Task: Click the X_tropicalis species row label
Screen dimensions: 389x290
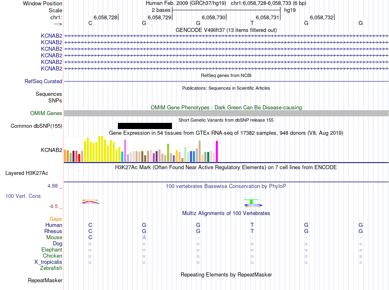Action: click(48, 262)
